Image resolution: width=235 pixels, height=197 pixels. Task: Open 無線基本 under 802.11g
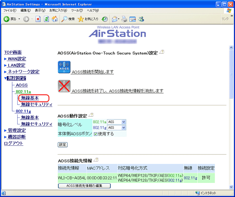click(x=30, y=117)
